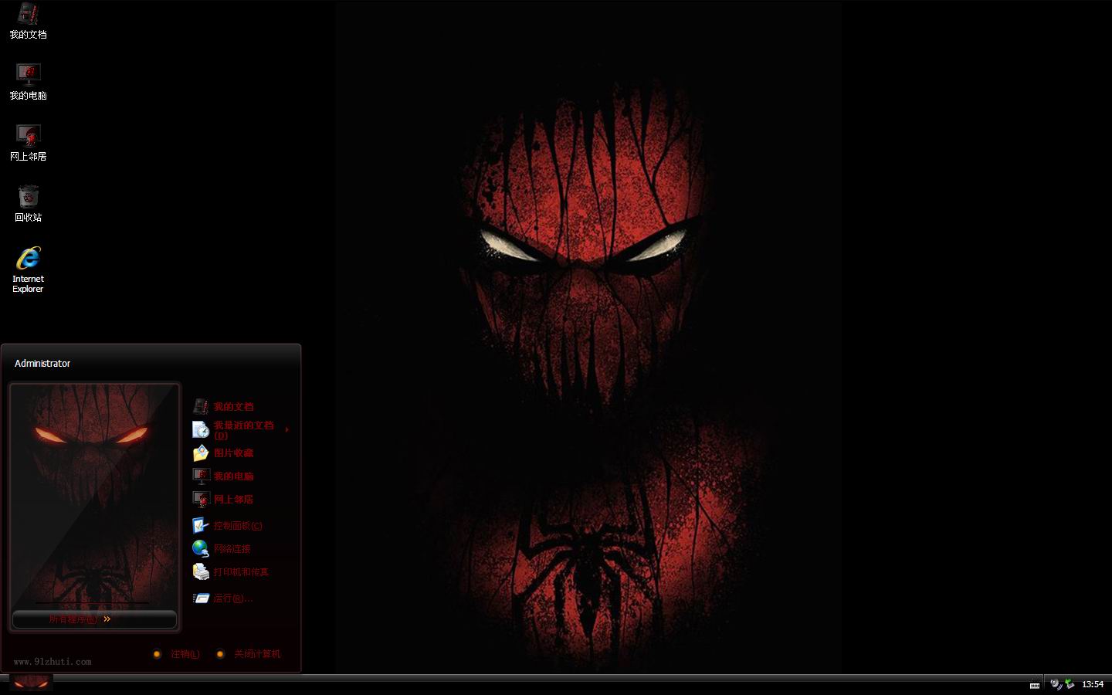1112x695 pixels.
Task: Expand the 我最近的文档 submenu arrow
Action: coord(287,429)
